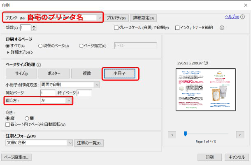This screenshot has width=251, height=165.
Task: Open the printer selection dropdown
Action: coord(100,18)
